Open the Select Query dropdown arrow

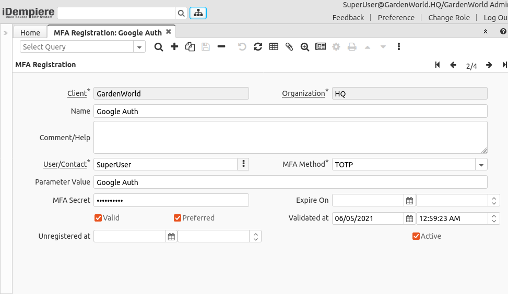click(x=139, y=47)
